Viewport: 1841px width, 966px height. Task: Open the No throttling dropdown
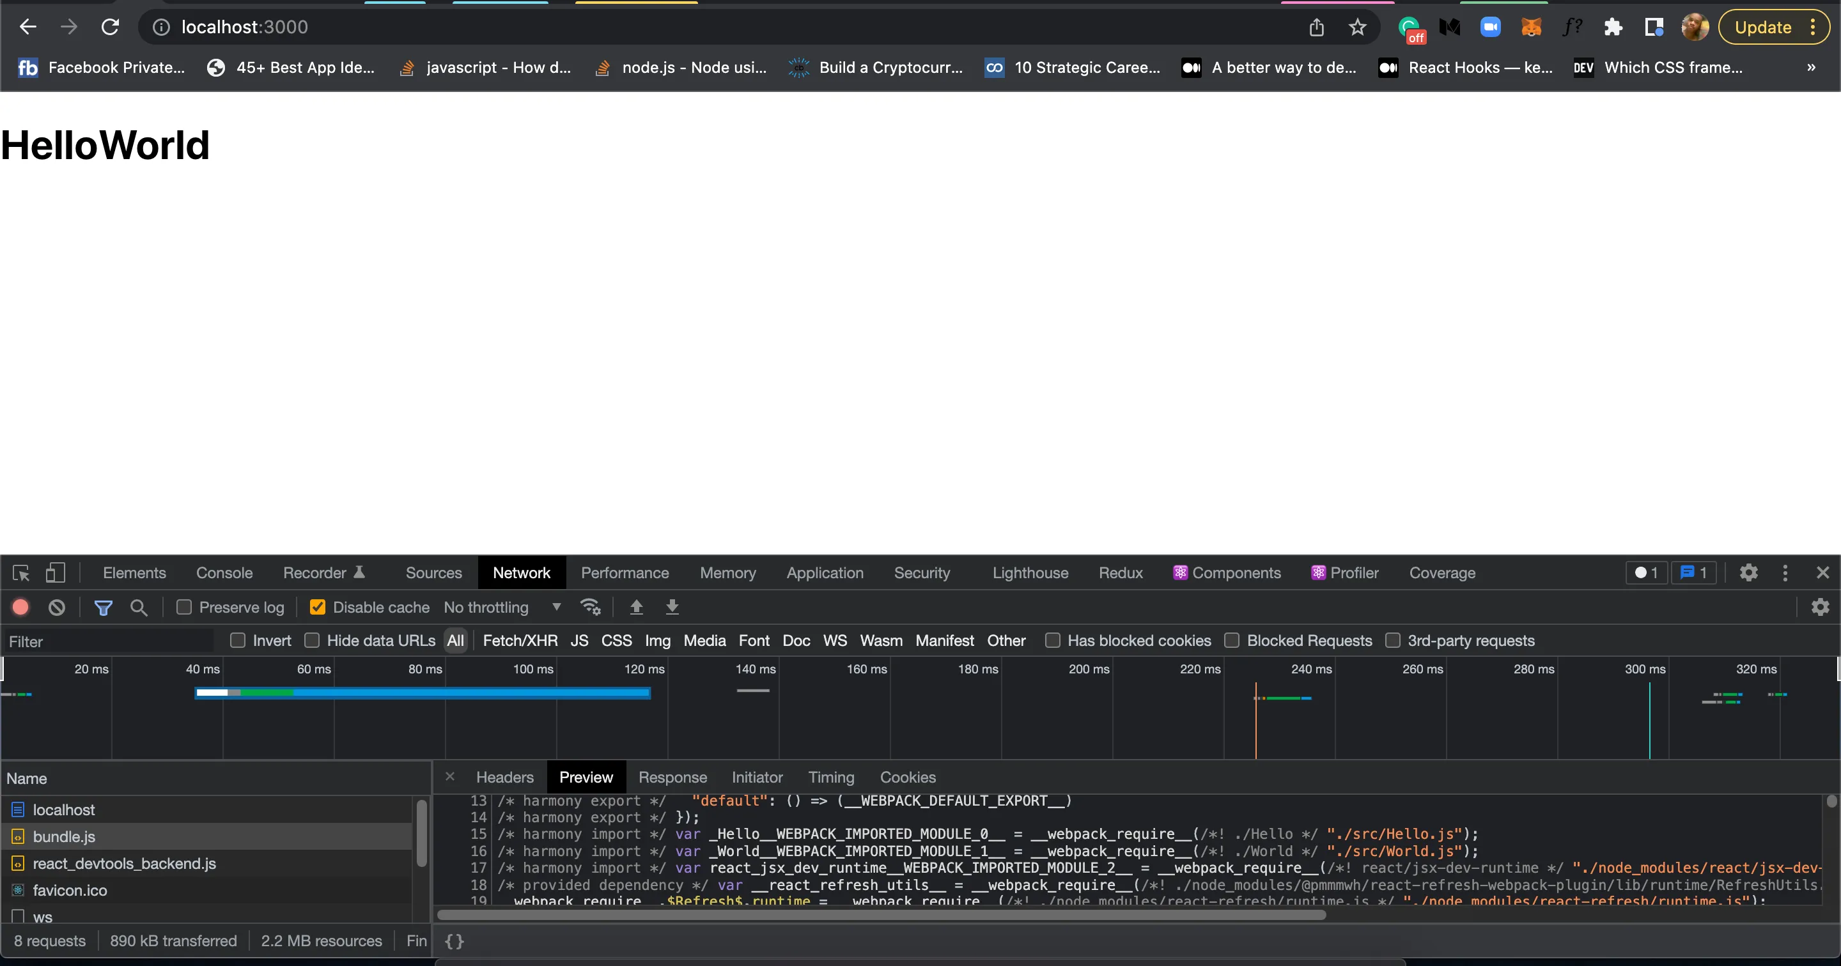click(x=502, y=608)
